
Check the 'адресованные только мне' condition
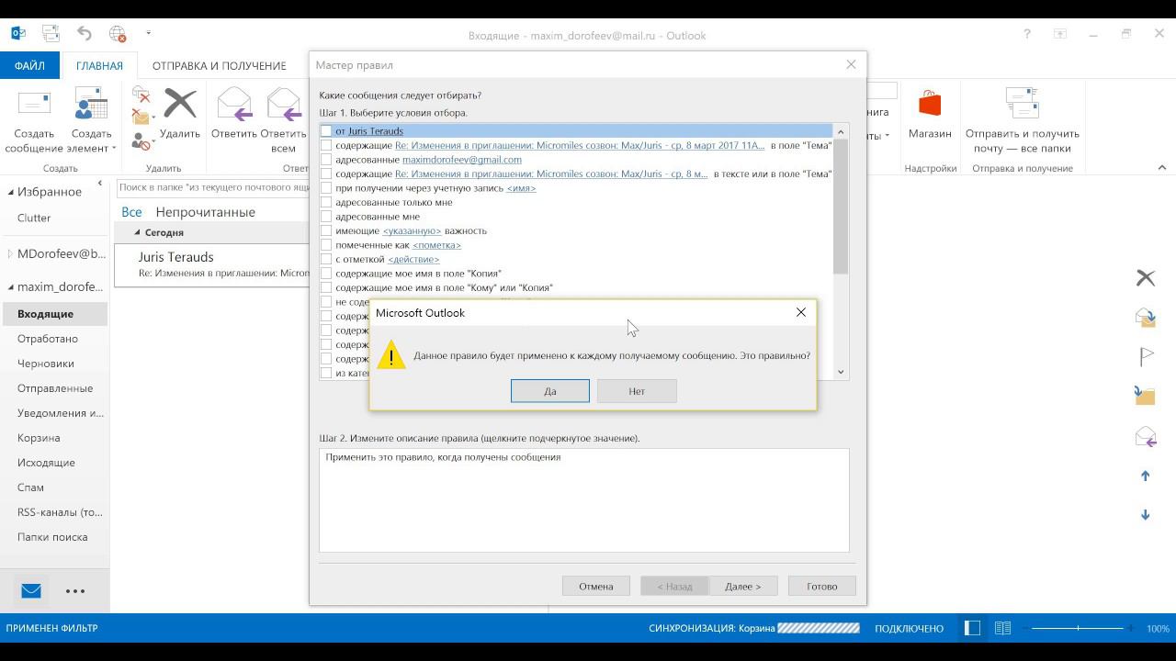pos(326,202)
